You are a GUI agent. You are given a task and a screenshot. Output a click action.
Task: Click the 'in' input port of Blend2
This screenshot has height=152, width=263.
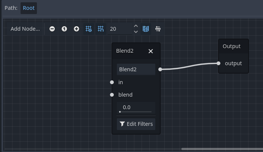112,82
